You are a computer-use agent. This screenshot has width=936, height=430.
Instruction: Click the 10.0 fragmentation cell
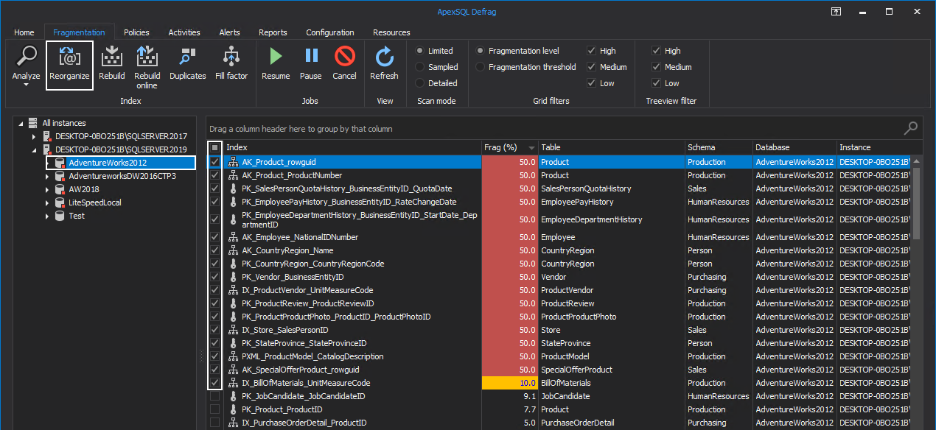[x=510, y=383]
